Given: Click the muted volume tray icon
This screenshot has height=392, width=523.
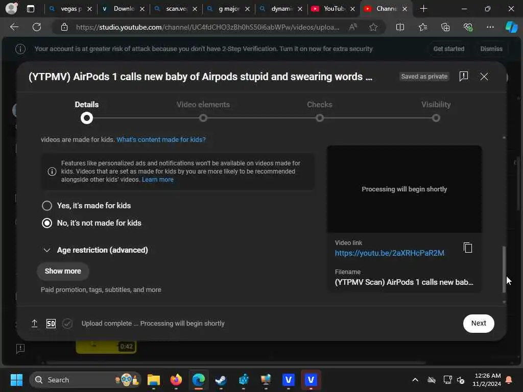Looking at the screenshot, I should pos(461,380).
